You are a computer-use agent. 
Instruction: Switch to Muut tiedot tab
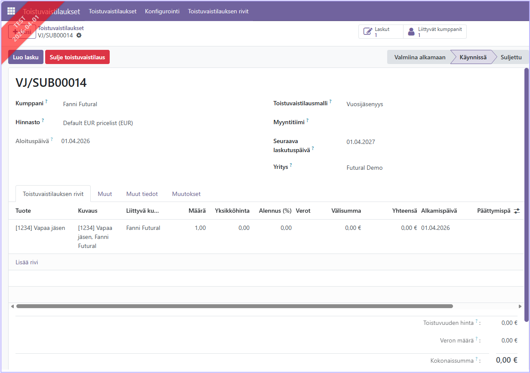tap(142, 194)
